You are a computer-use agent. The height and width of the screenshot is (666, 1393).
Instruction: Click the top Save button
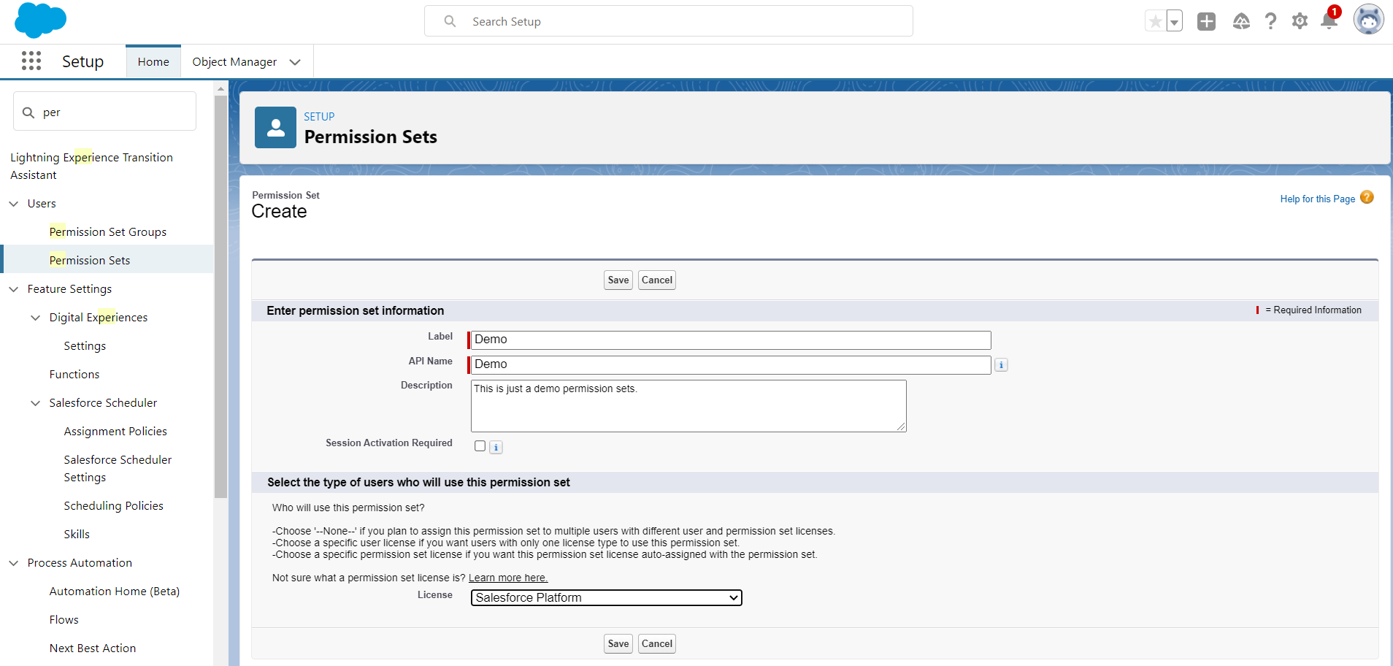(618, 280)
